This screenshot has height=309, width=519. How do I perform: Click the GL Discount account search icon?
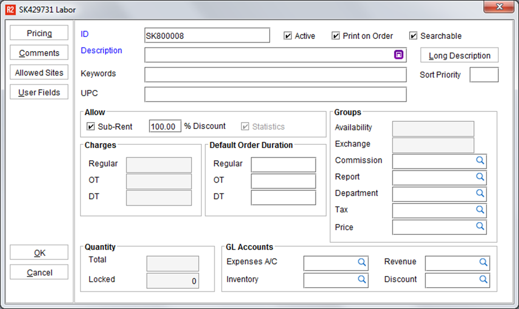[483, 280]
